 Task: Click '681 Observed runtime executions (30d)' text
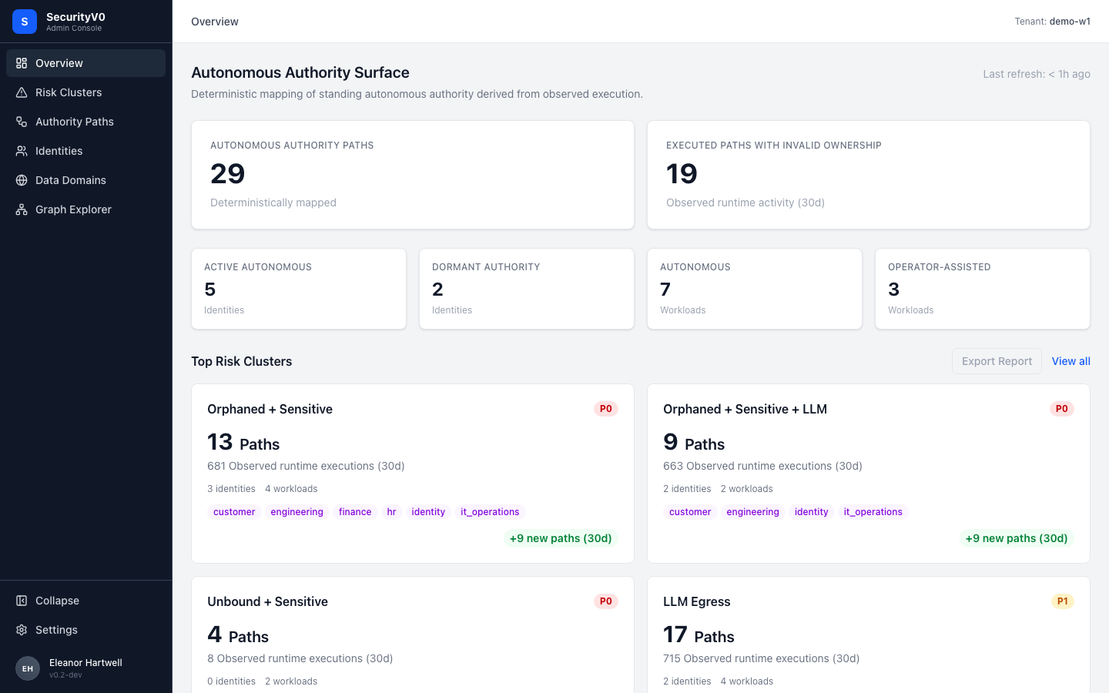pos(306,466)
